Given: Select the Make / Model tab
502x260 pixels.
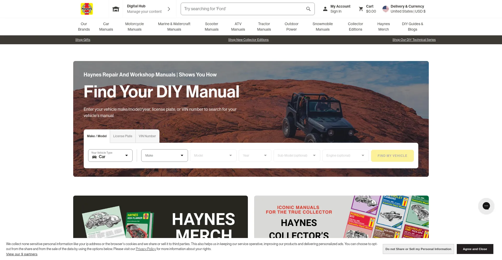Looking at the screenshot, I should 97,136.
